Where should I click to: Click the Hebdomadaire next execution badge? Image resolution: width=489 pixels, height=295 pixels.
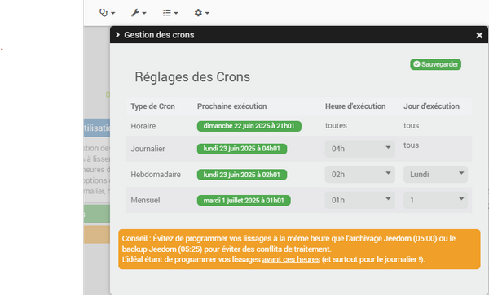pyautogui.click(x=242, y=175)
